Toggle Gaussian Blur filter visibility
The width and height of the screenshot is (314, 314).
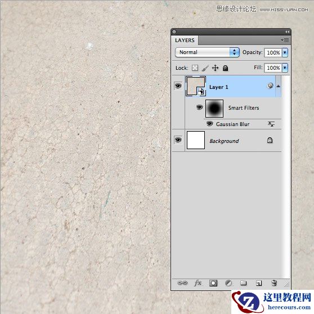pos(209,124)
